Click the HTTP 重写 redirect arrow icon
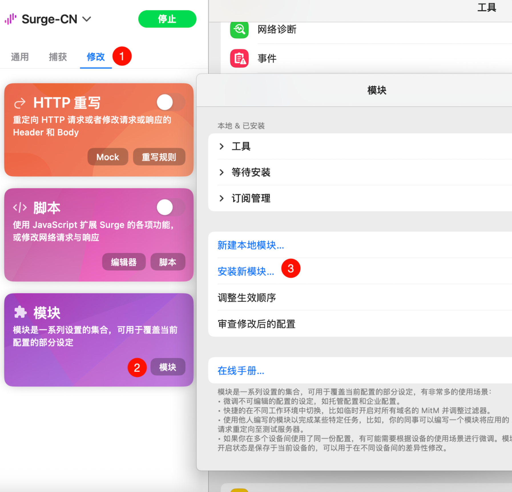Screen dimensions: 512x492 pyautogui.click(x=20, y=103)
